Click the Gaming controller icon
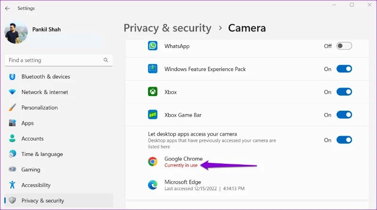This screenshot has height=210, width=377. pyautogui.click(x=12, y=170)
